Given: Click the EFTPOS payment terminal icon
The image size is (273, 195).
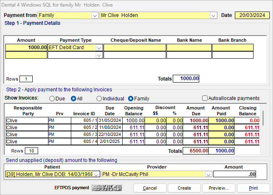Looking at the screenshot, I should point(107,188).
